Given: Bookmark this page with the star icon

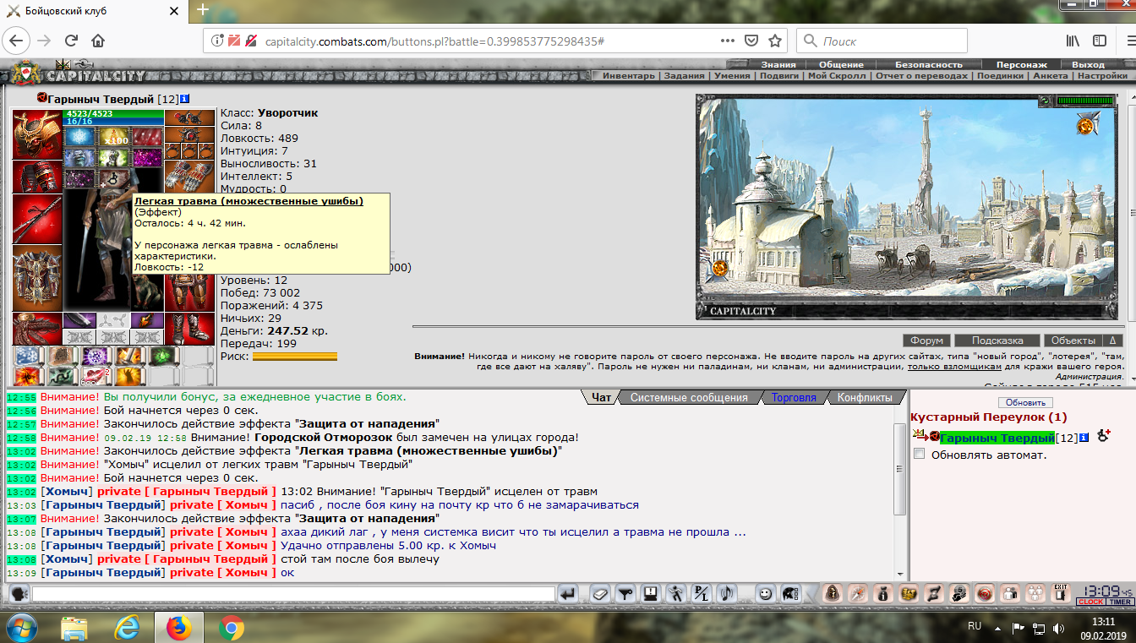Looking at the screenshot, I should pos(775,41).
